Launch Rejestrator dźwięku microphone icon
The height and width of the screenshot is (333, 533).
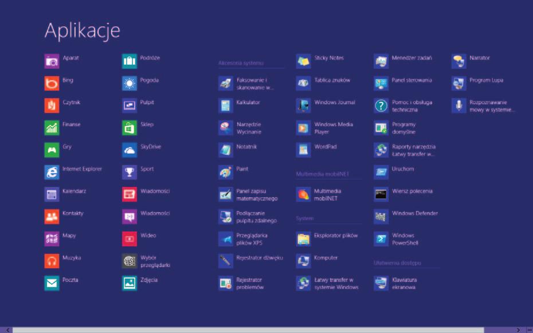coord(226,261)
